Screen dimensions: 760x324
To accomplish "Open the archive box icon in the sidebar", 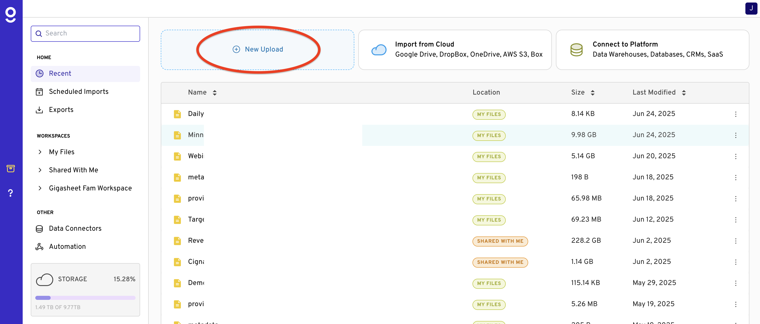I will tap(11, 169).
